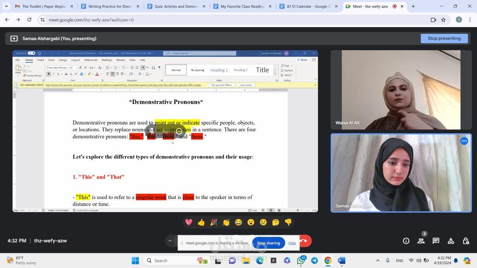Hide the sharing notification bar
This screenshot has width=477, height=268.
click(292, 243)
